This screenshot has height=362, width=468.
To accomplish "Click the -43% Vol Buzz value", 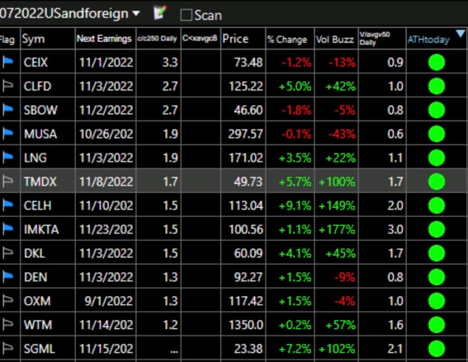I will (342, 134).
